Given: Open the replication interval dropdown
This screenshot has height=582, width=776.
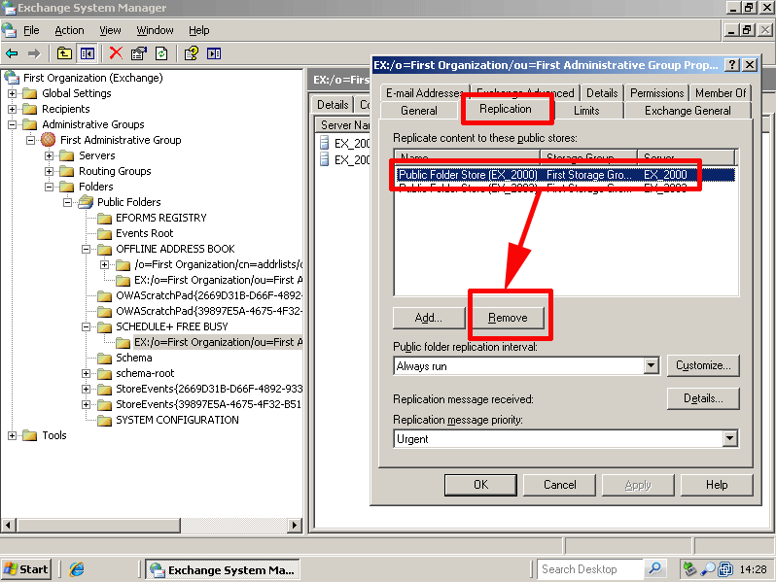Looking at the screenshot, I should [652, 366].
